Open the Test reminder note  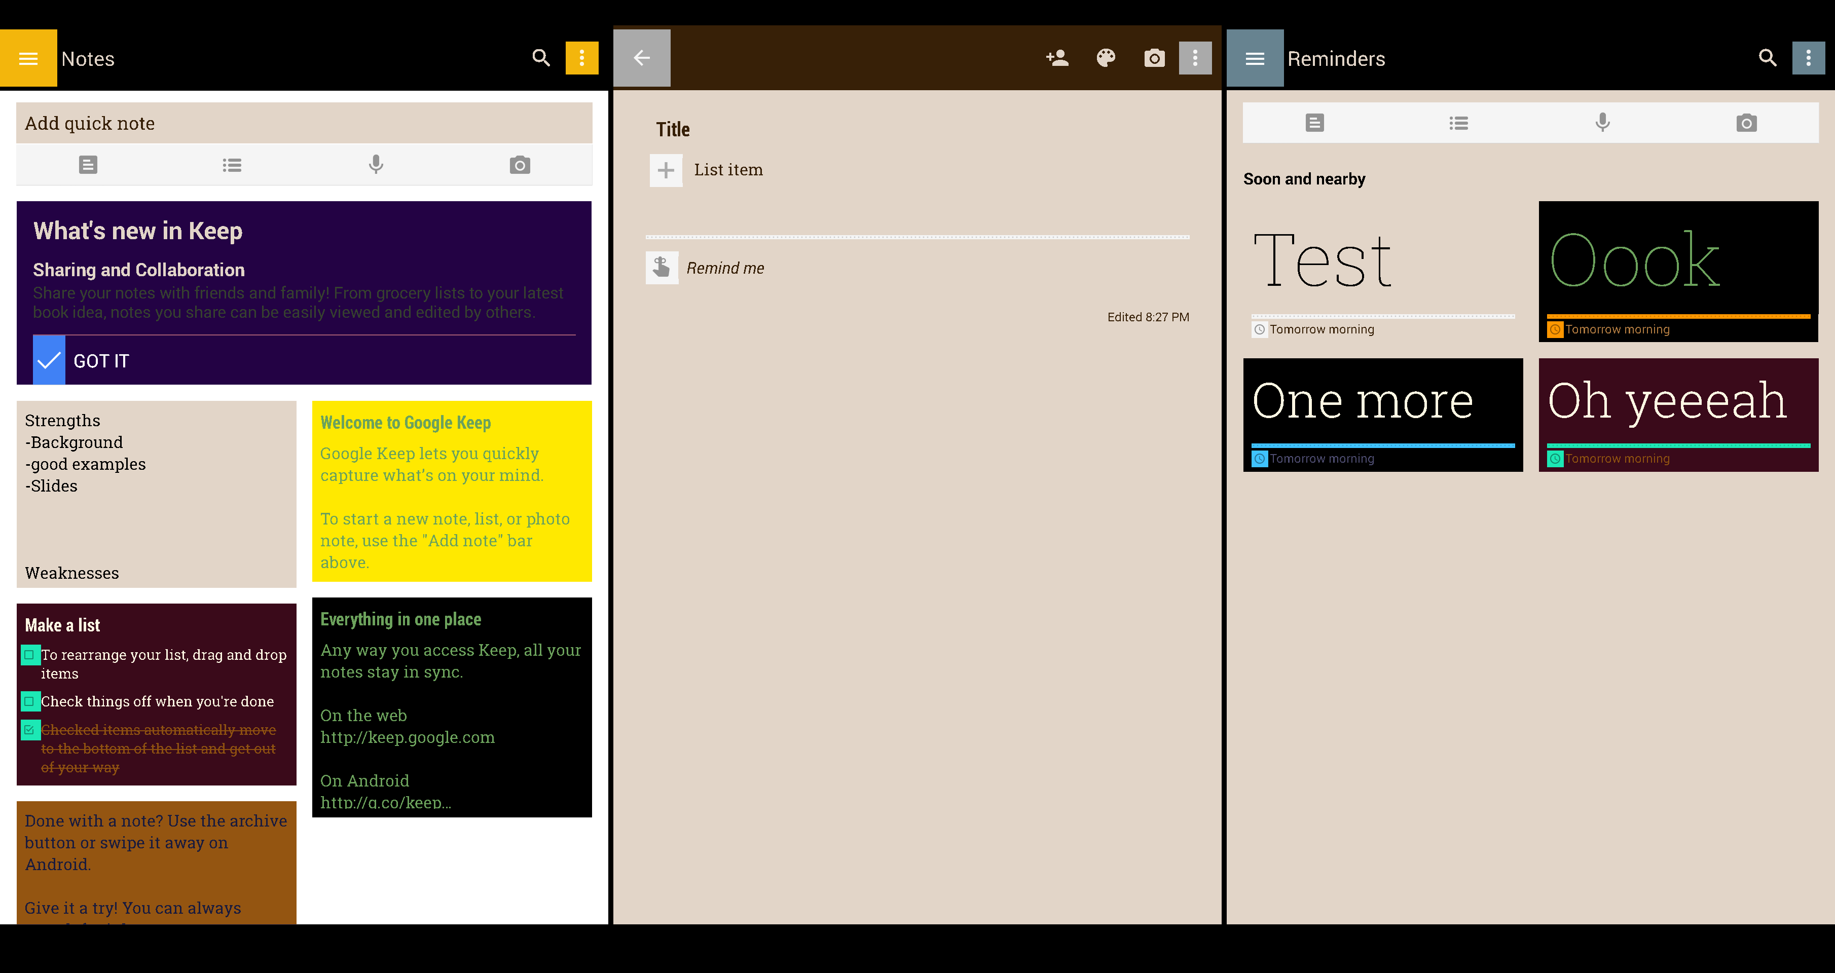1383,272
